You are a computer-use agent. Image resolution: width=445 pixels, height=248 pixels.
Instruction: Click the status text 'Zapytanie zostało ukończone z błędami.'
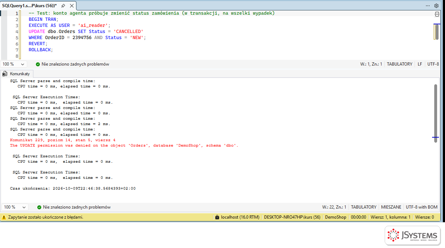(46, 217)
